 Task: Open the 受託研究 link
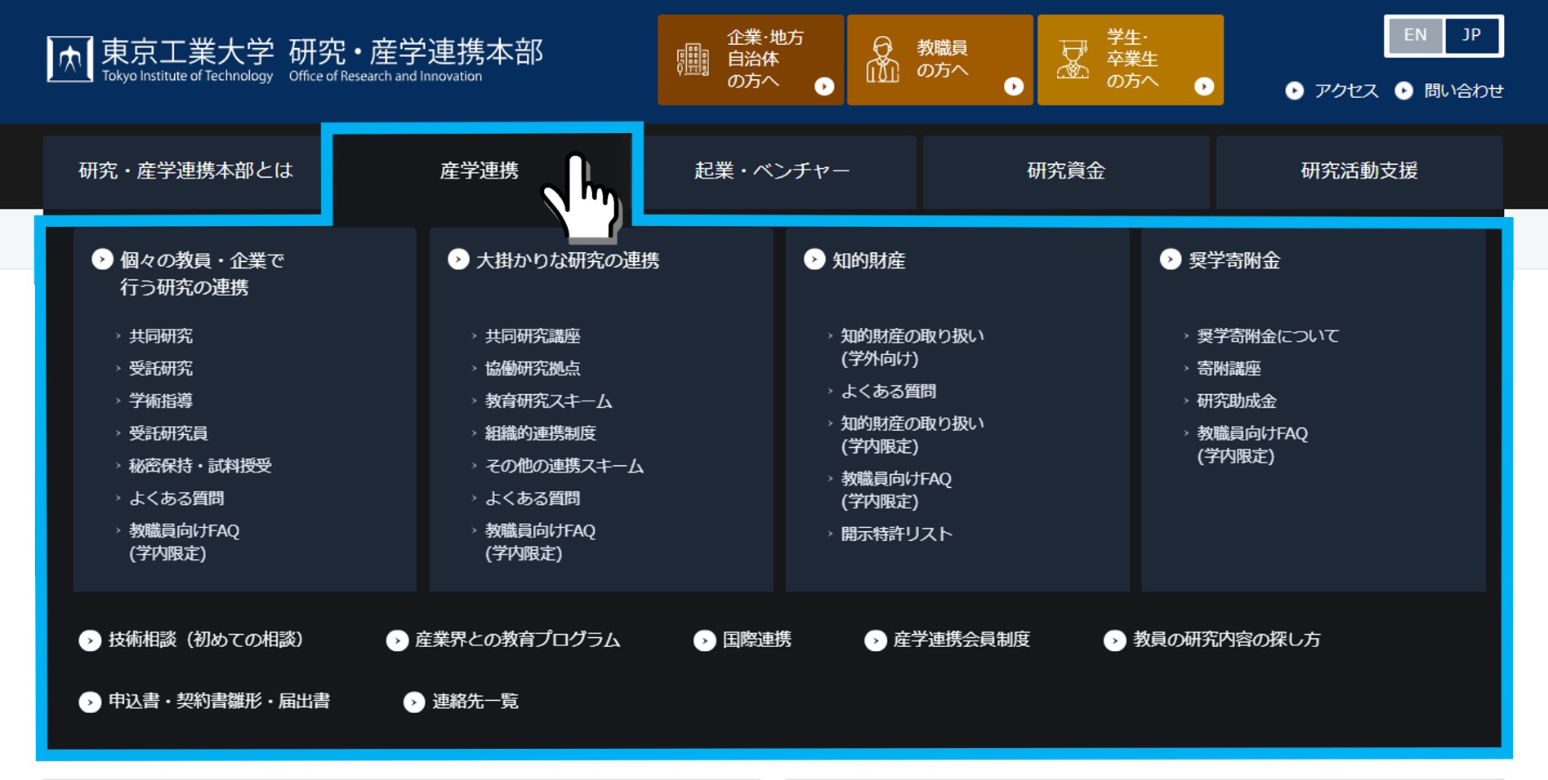coord(161,369)
